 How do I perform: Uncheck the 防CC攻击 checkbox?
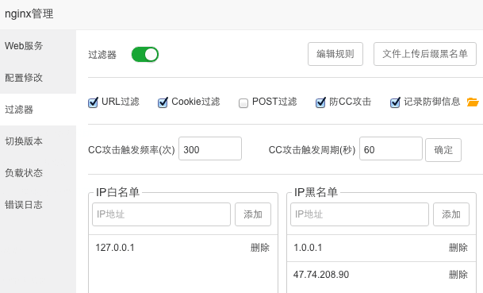[x=320, y=102]
